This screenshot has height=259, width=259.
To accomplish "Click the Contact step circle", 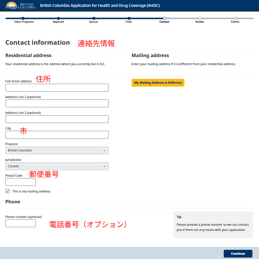I will point(165,18).
